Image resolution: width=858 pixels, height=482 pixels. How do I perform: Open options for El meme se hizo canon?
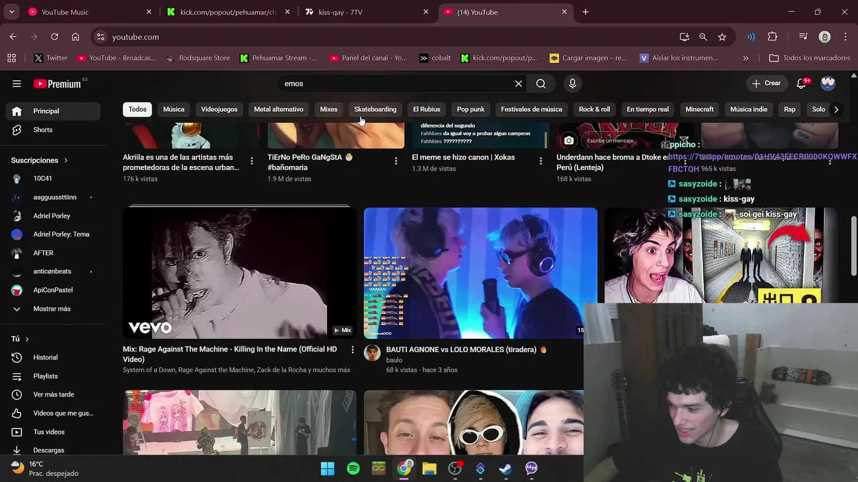[541, 161]
